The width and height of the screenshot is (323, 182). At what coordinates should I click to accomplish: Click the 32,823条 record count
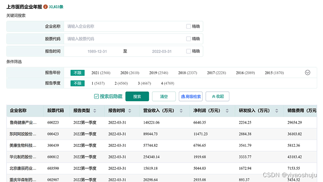56,7
